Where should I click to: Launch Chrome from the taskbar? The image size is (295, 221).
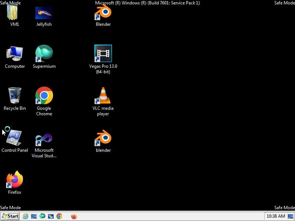(59, 216)
